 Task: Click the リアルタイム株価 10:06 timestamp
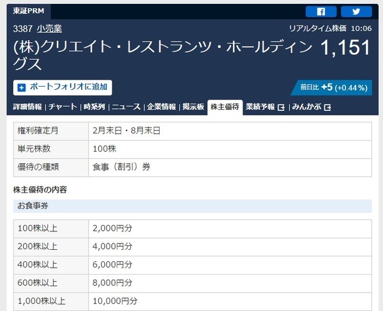(330, 29)
